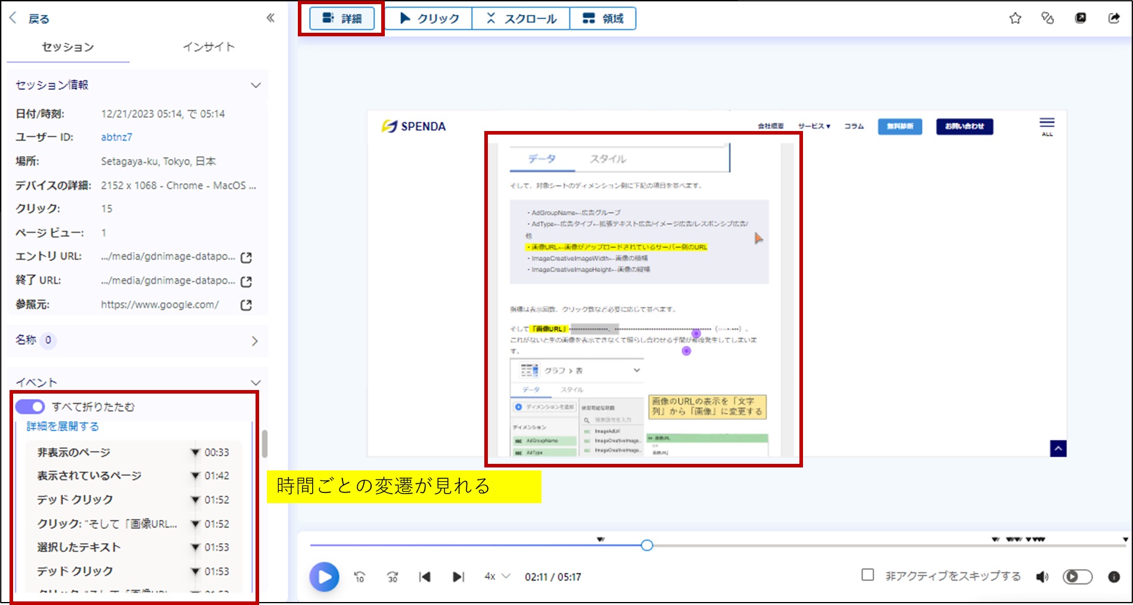The width and height of the screenshot is (1133, 605).
Task: Toggle the switch beside the volume icon
Action: tap(1077, 576)
